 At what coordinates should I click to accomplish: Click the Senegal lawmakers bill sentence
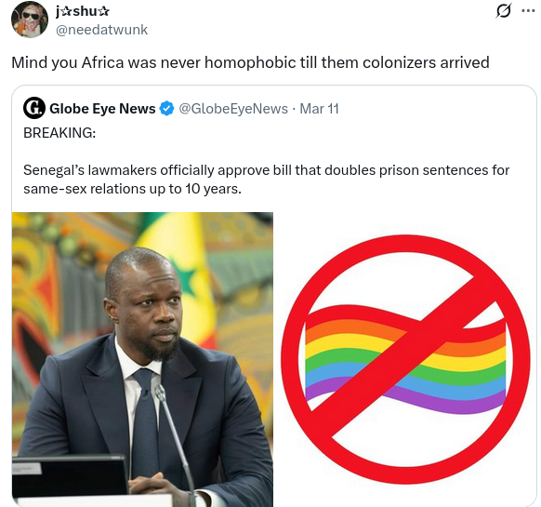267,180
